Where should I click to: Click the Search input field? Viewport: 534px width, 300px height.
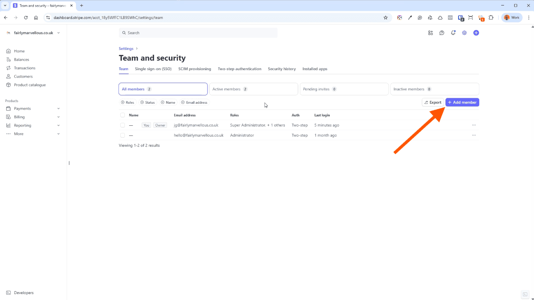198,33
